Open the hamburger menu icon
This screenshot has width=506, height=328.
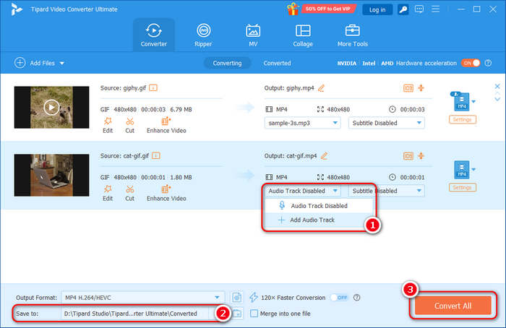coord(435,9)
